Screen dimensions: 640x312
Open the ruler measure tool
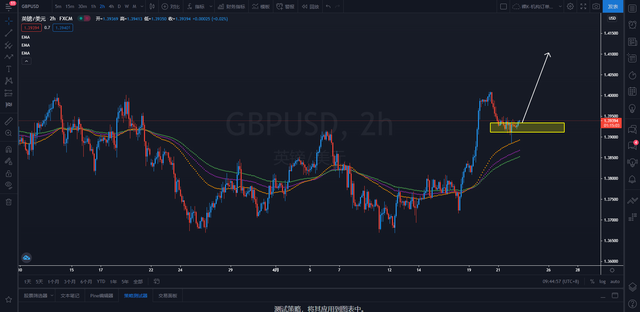9,121
